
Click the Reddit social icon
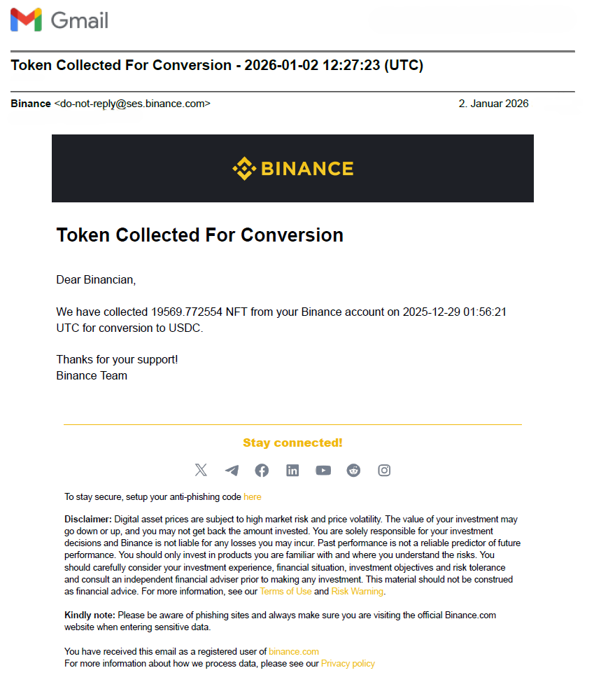(353, 471)
